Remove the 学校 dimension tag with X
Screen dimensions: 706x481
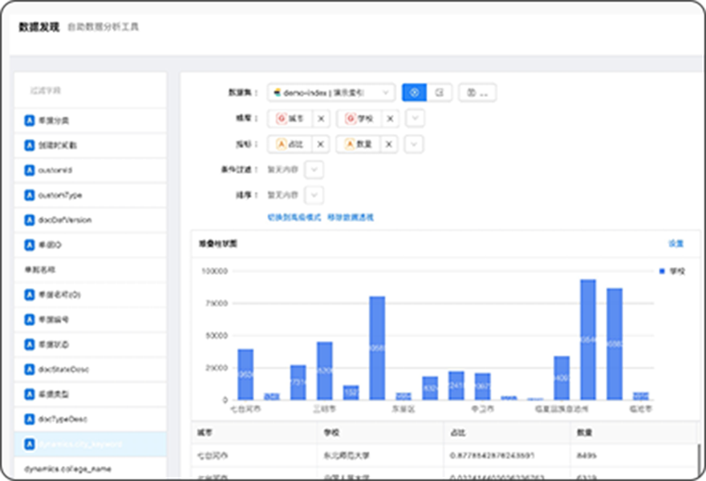click(x=390, y=119)
